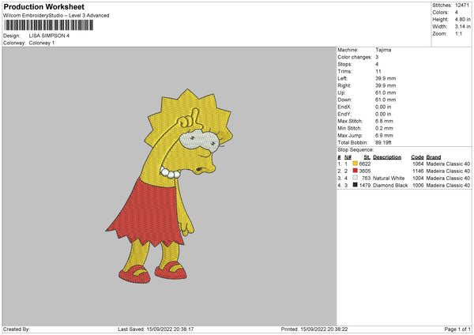The image size is (474, 335).
Task: Click the Zoom value '1:1'
Action: [x=458, y=34]
